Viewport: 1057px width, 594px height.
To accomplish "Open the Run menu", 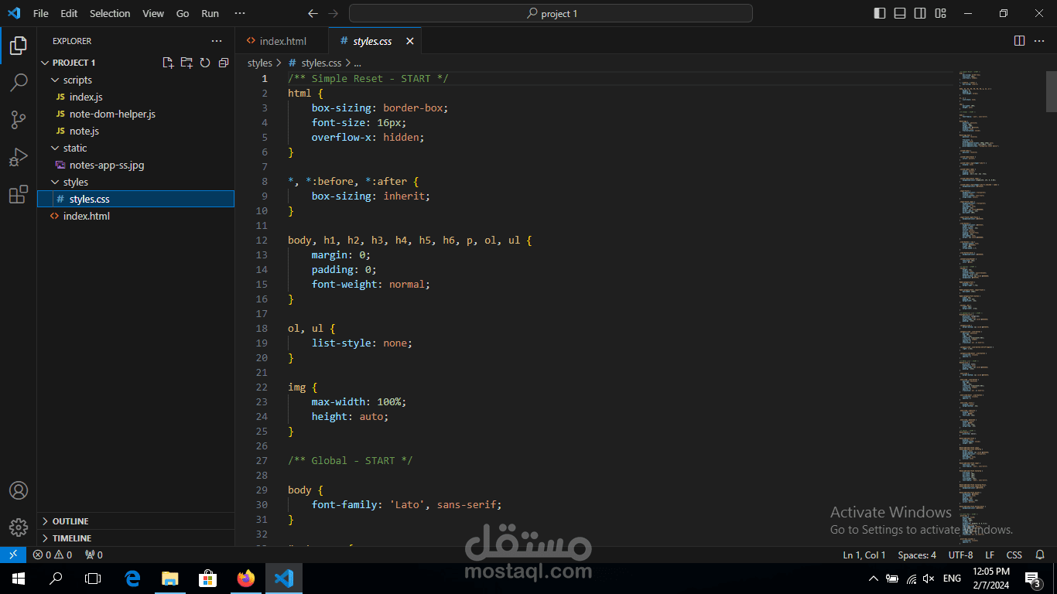I will coord(210,13).
